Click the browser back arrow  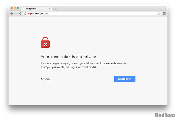click(11, 13)
